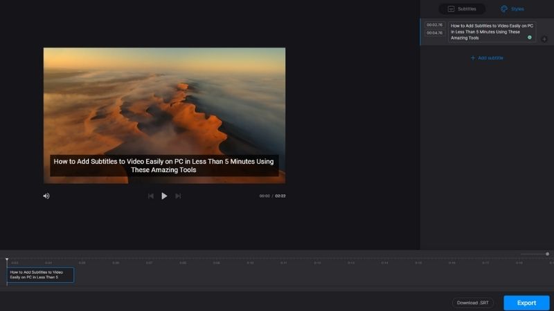Viewport: 554px width, 311px height.
Task: Click the subtitle overlay on the video
Action: (164, 166)
